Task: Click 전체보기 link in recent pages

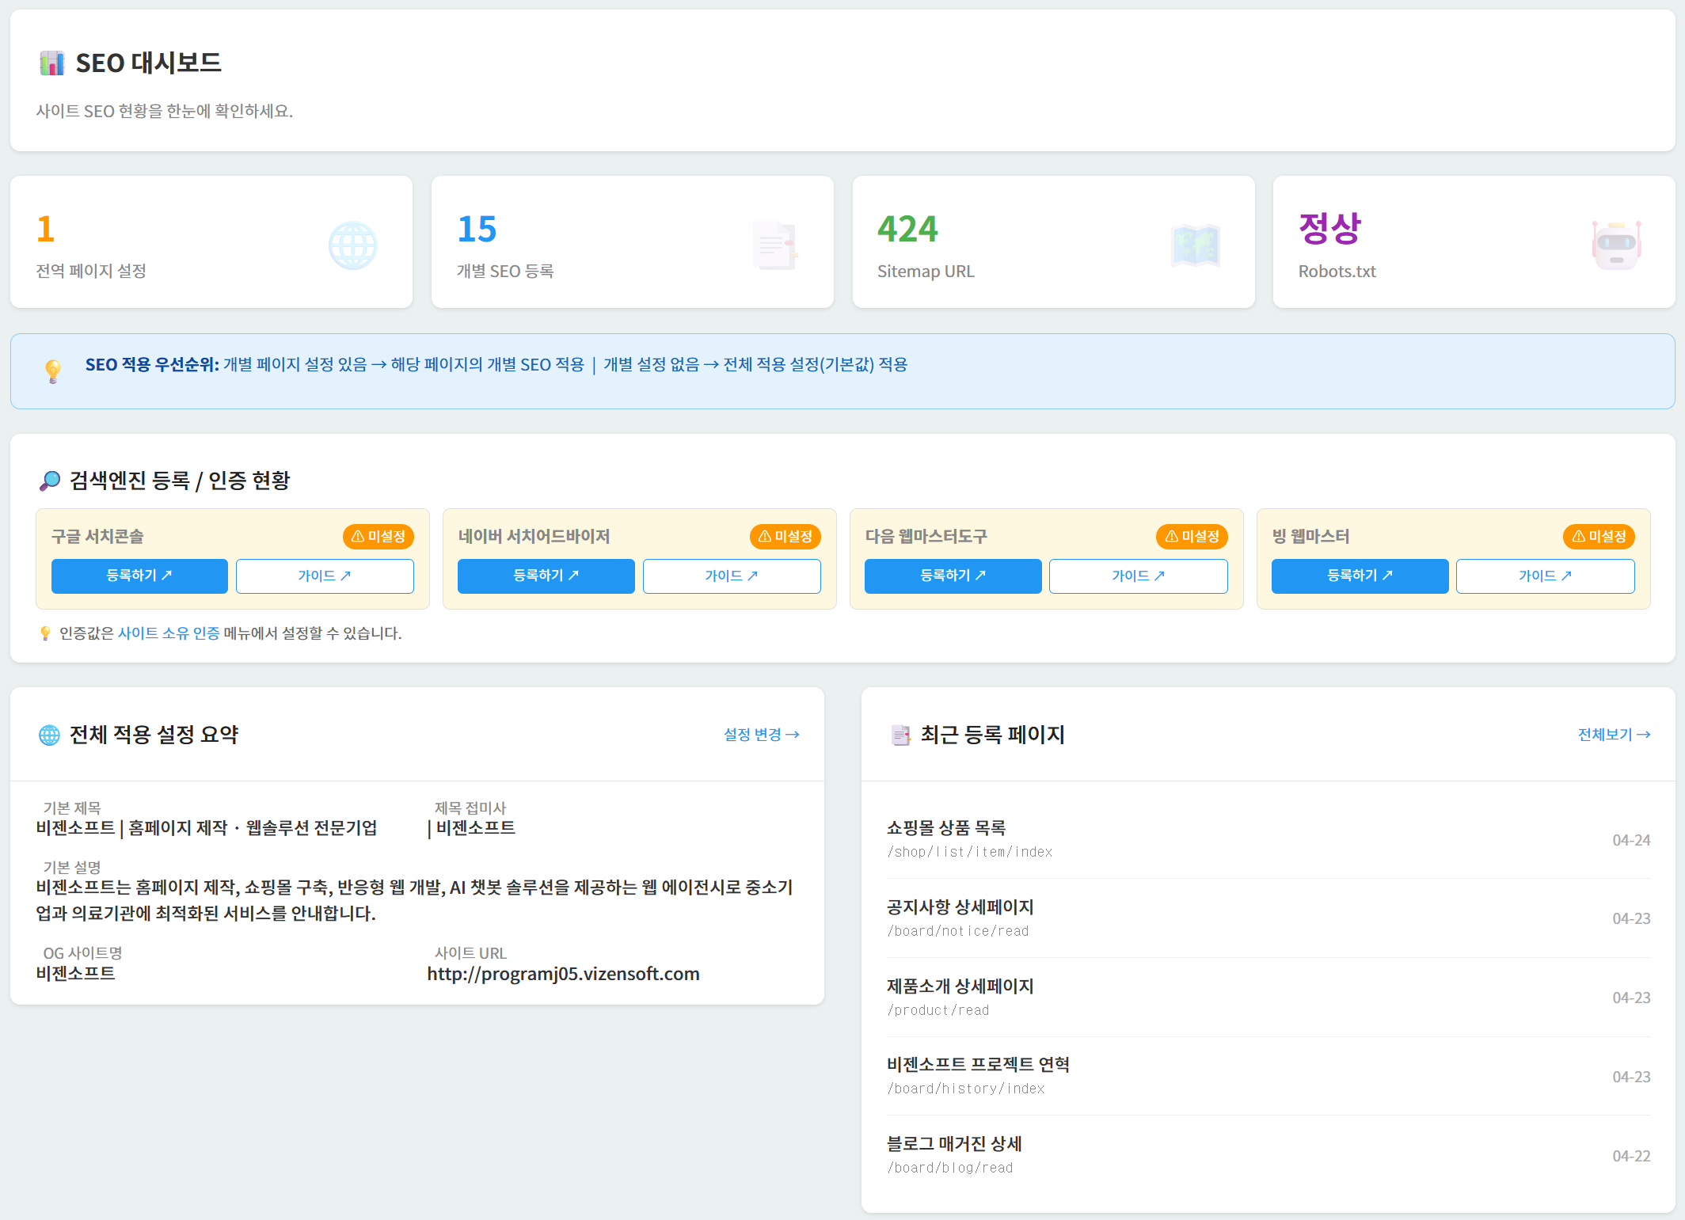Action: (1613, 735)
